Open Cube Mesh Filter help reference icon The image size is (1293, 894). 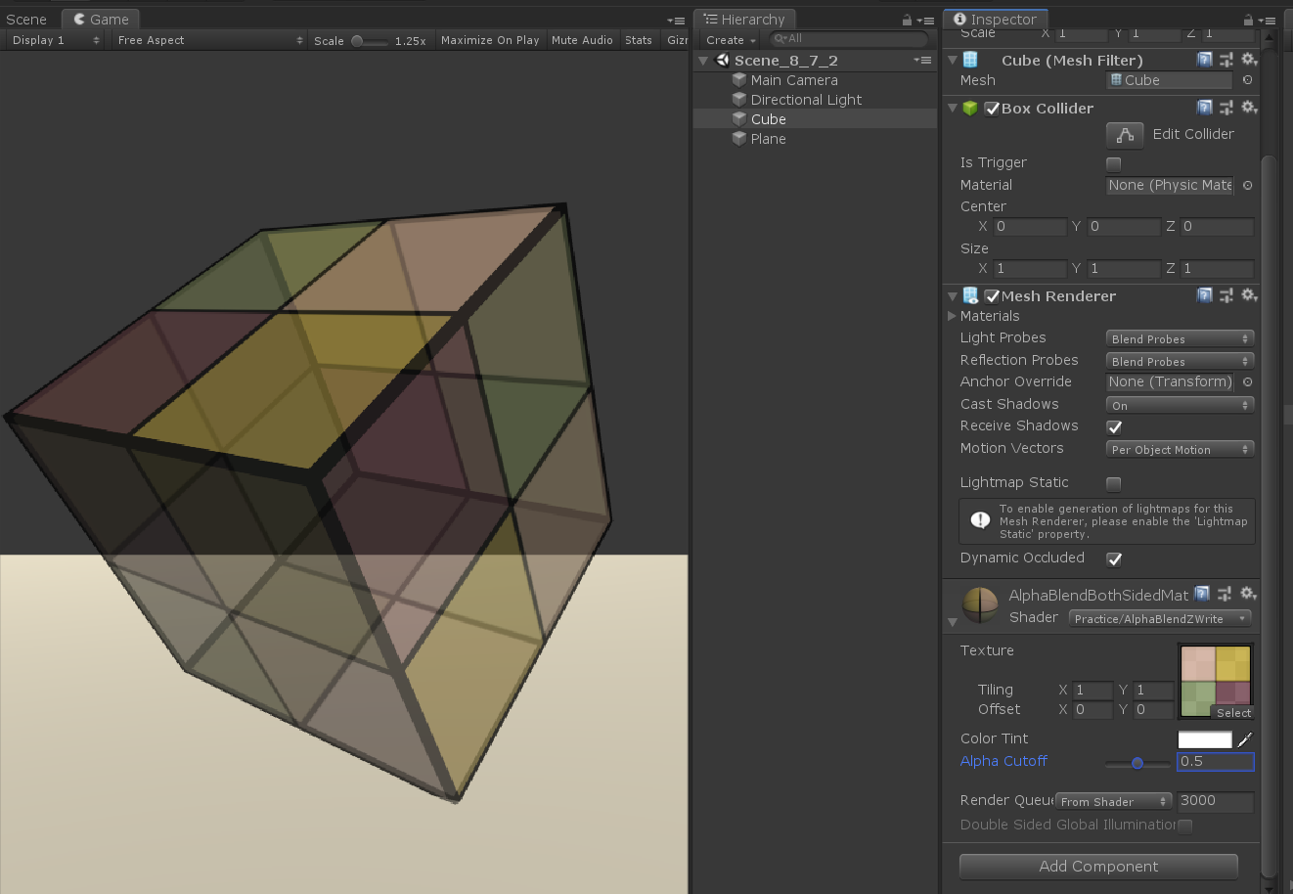1205,60
